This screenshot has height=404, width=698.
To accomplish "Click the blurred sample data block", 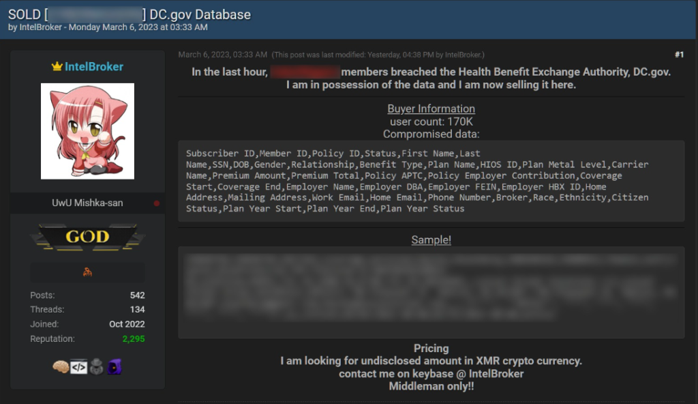I will coord(431,292).
